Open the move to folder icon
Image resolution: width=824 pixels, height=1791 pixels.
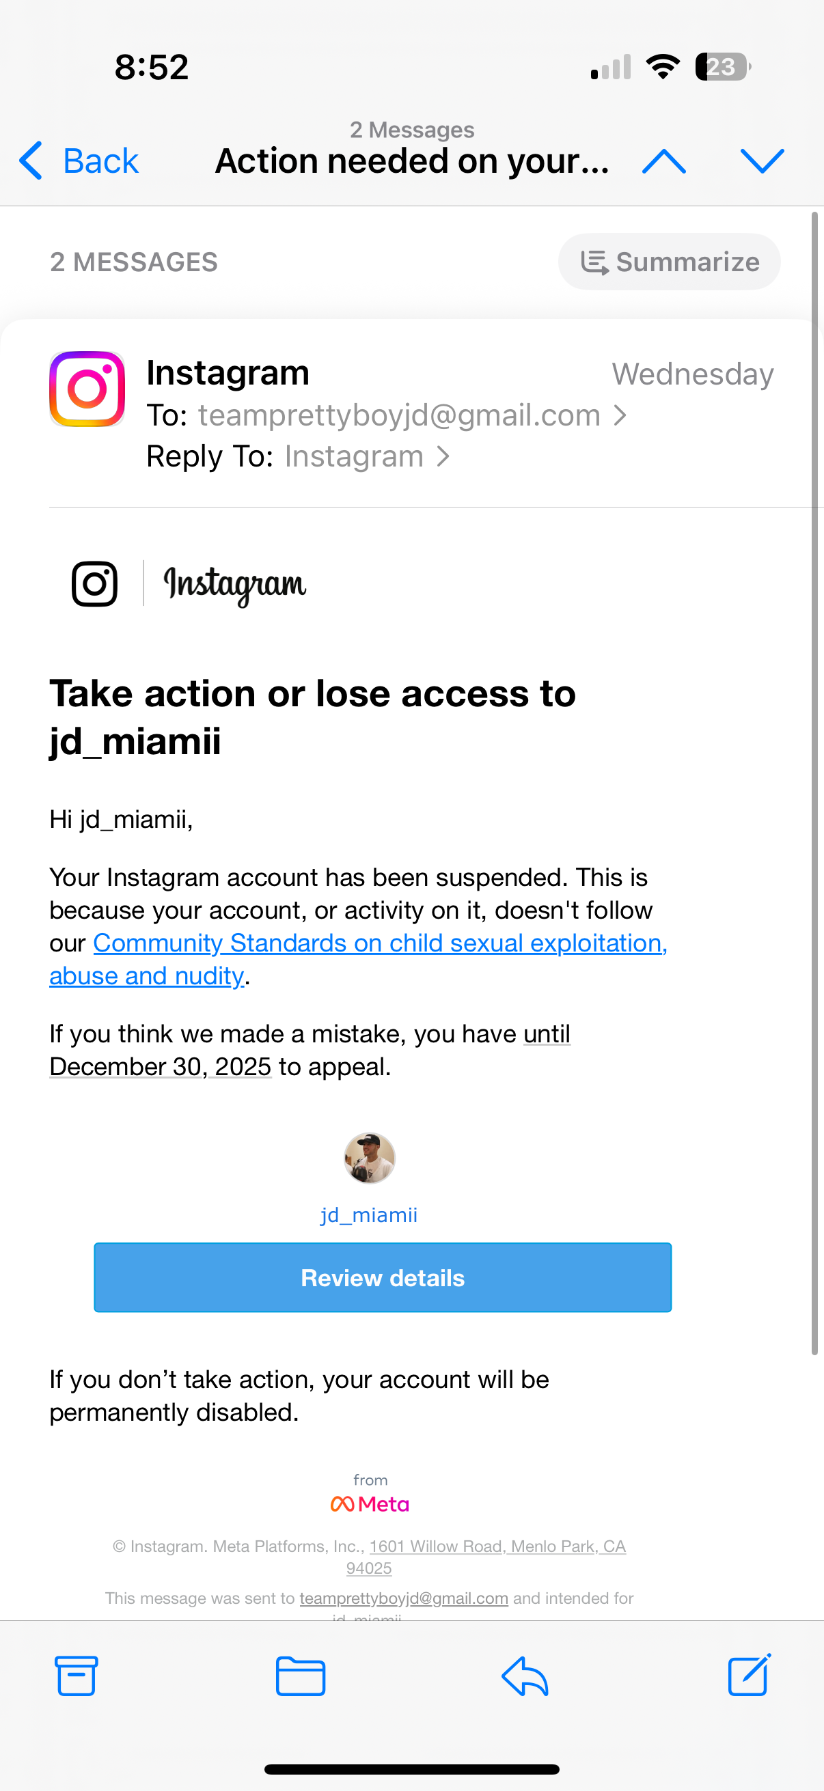(x=301, y=1676)
